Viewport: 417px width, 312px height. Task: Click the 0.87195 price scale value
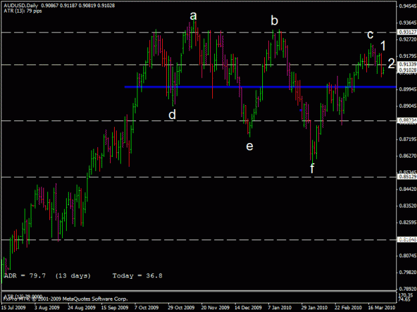(x=408, y=139)
